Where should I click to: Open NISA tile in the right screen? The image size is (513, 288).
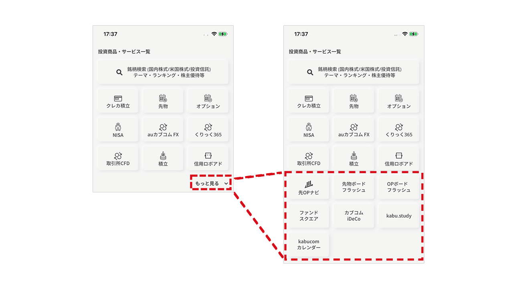pos(309,130)
